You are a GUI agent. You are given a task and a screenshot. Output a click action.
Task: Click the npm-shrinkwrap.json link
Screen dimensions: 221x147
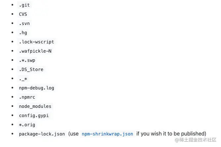107,134
